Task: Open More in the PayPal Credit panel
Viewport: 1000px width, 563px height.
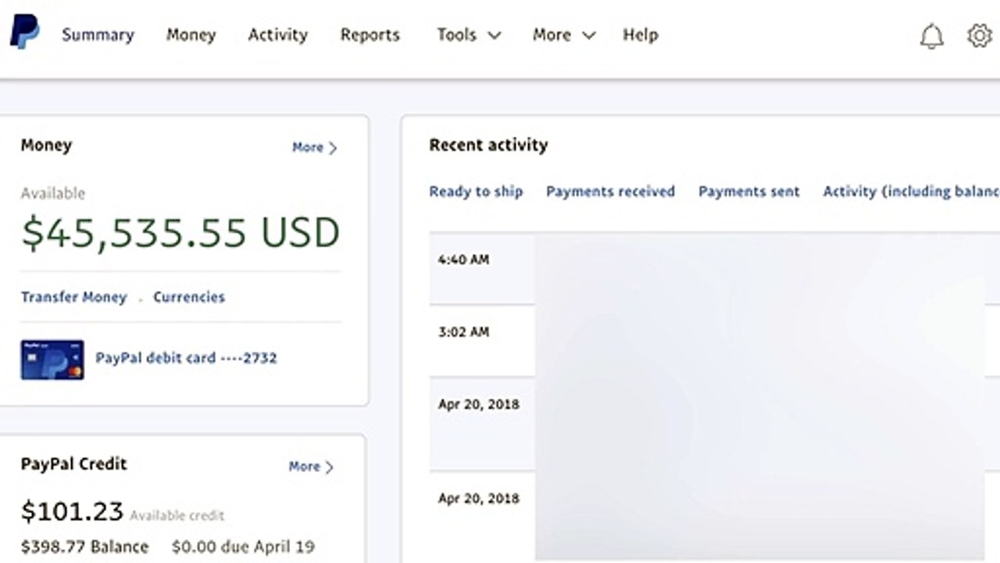Action: (x=311, y=466)
